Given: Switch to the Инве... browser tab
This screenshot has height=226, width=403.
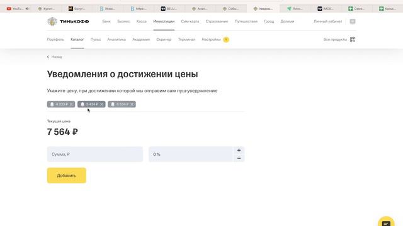Looking at the screenshot, I should pyautogui.click(x=108, y=9).
